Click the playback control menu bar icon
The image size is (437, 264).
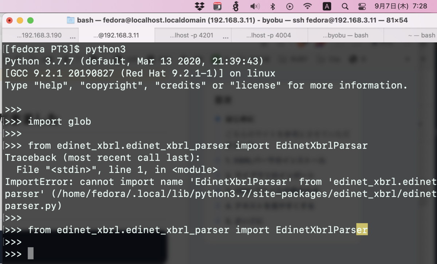290,6
